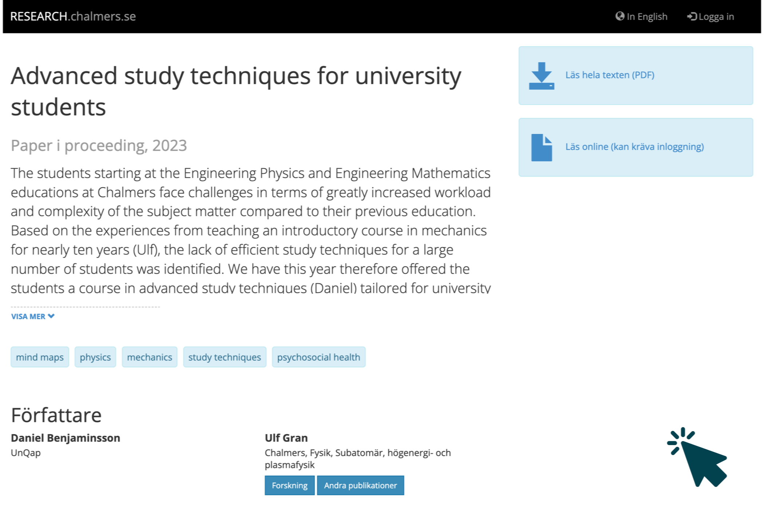
Task: Open the Läs hela texten (PDF) link
Action: 609,75
